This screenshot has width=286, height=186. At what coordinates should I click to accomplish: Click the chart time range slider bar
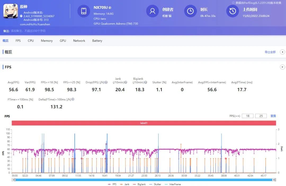(144, 180)
